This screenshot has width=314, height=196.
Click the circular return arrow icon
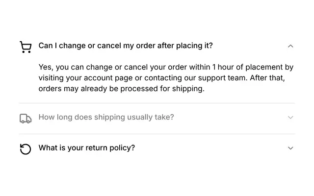coord(26,149)
